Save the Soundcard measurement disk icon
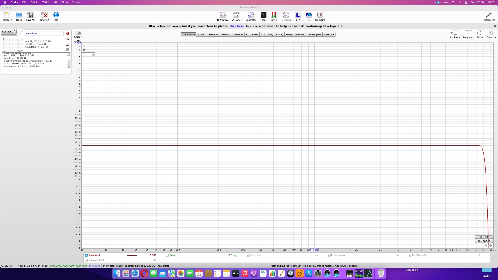This screenshot has height=280, width=498. coord(68,39)
